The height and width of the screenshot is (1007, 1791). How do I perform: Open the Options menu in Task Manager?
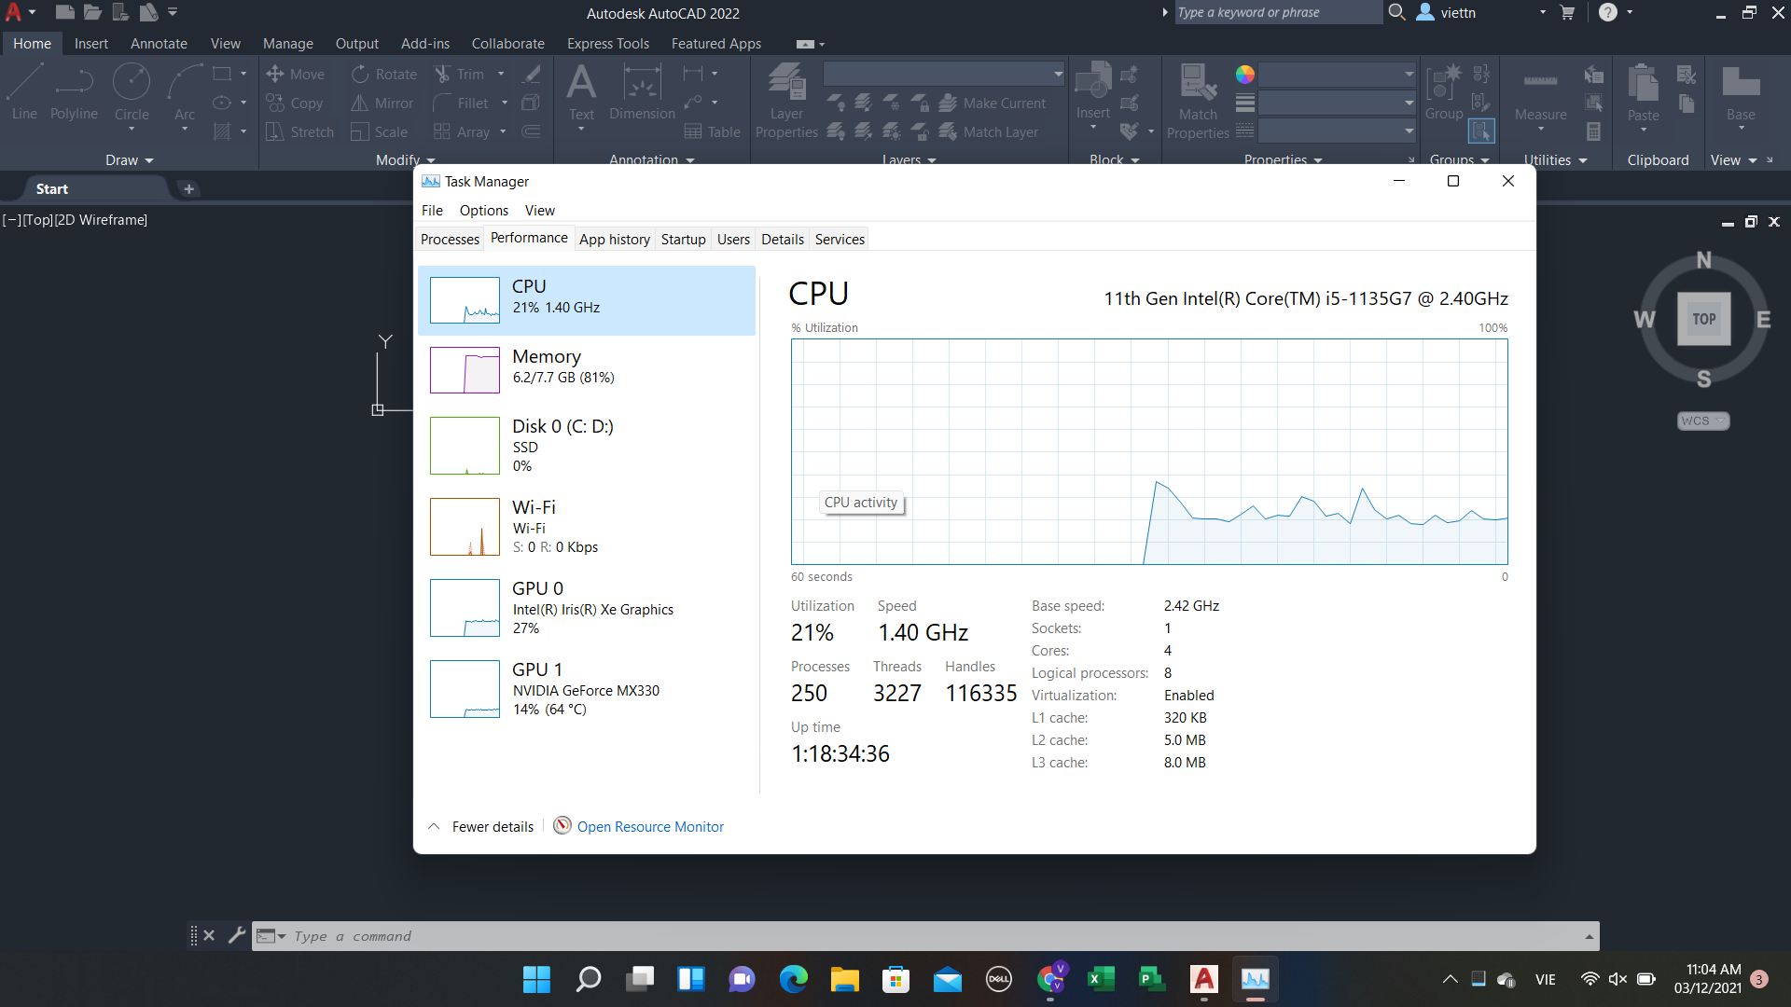click(x=483, y=210)
